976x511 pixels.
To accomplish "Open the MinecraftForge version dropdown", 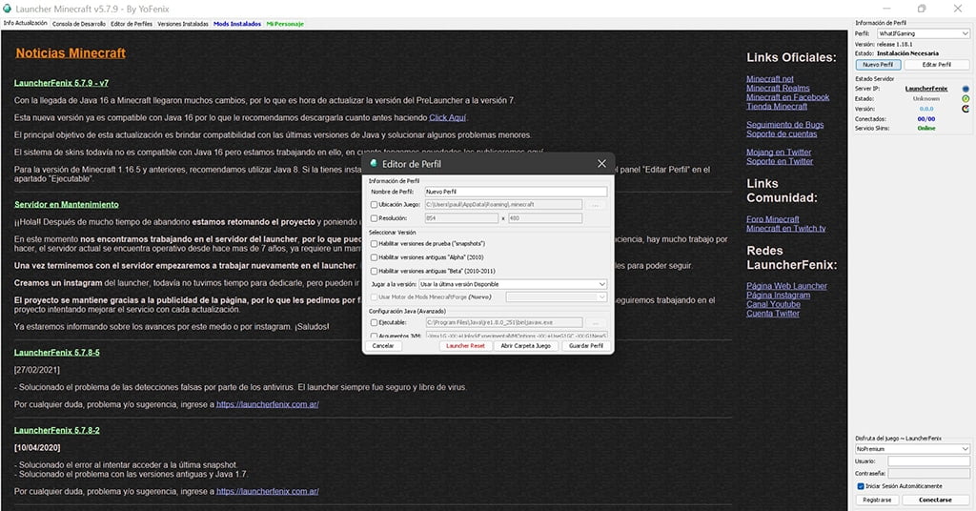I will 557,297.
